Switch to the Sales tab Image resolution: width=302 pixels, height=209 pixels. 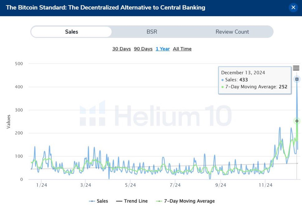pyautogui.click(x=71, y=32)
